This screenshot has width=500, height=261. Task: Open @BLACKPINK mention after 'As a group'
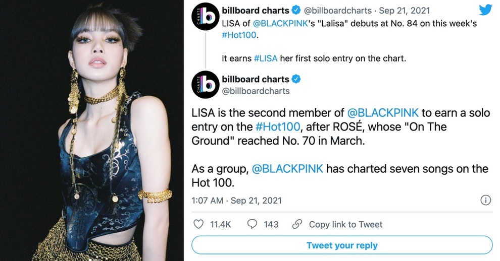pyautogui.click(x=287, y=169)
